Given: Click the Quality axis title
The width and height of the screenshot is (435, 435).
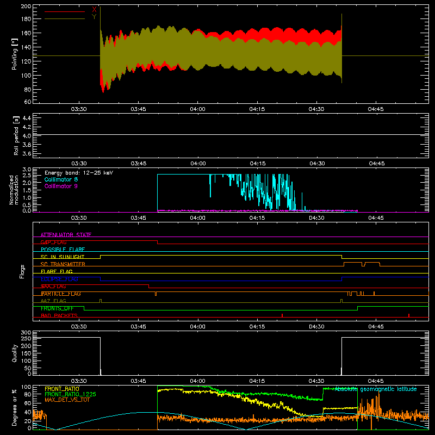Looking at the screenshot, I should pos(15,353).
